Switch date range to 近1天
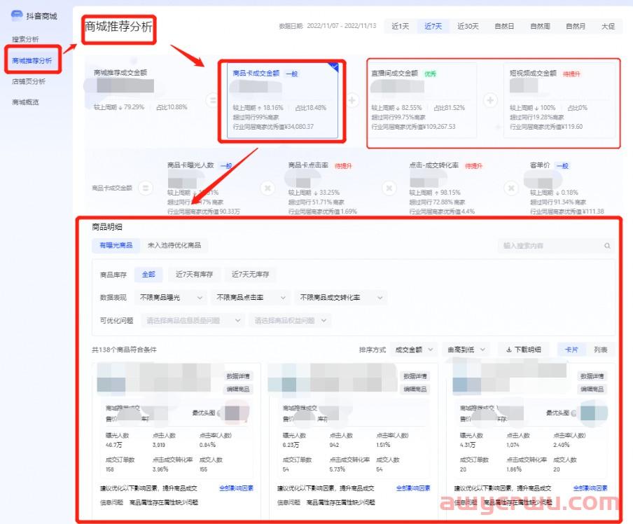 tap(400, 26)
